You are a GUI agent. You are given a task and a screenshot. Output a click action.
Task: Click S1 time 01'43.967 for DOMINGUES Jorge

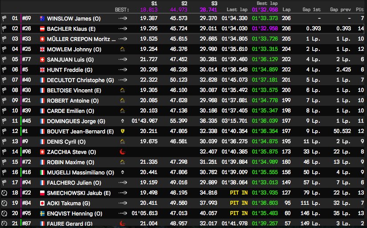[x=145, y=121]
